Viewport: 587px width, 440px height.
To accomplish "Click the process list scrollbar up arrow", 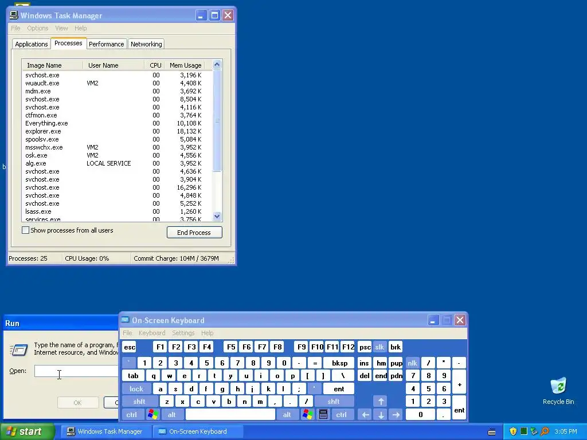I will pyautogui.click(x=217, y=65).
